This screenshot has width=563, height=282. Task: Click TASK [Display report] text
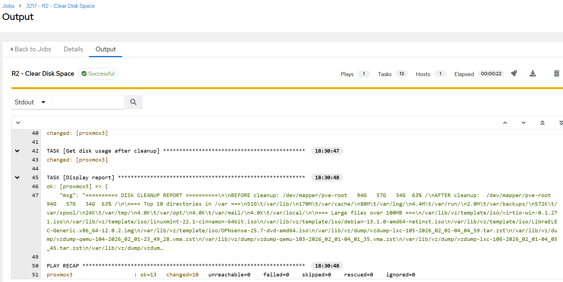pos(81,178)
